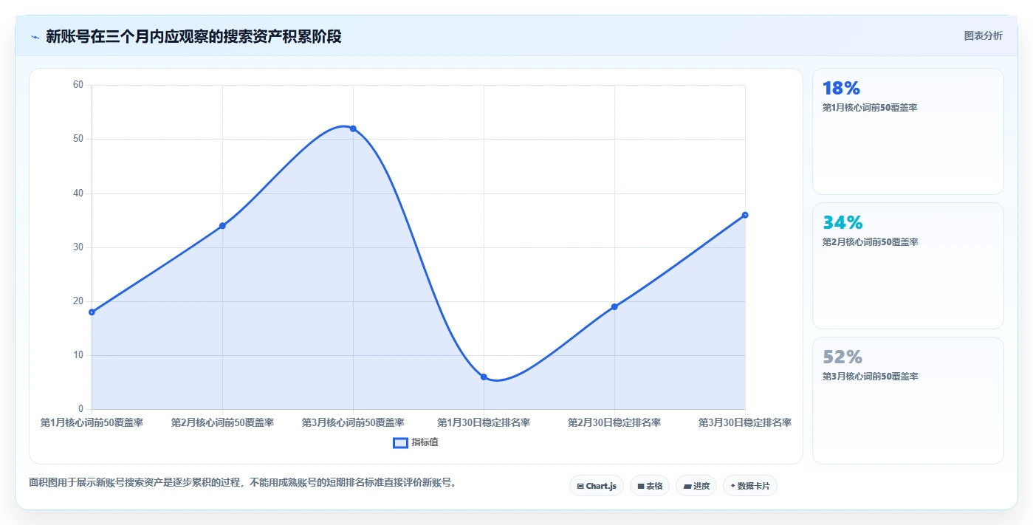Image resolution: width=1033 pixels, height=525 pixels.
Task: Toggle the 指标值 legend color box
Action: 400,442
